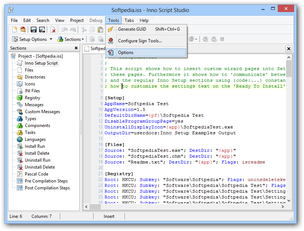Open the Tabs menu
Image resolution: width=304 pixels, height=231 pixels.
(129, 20)
